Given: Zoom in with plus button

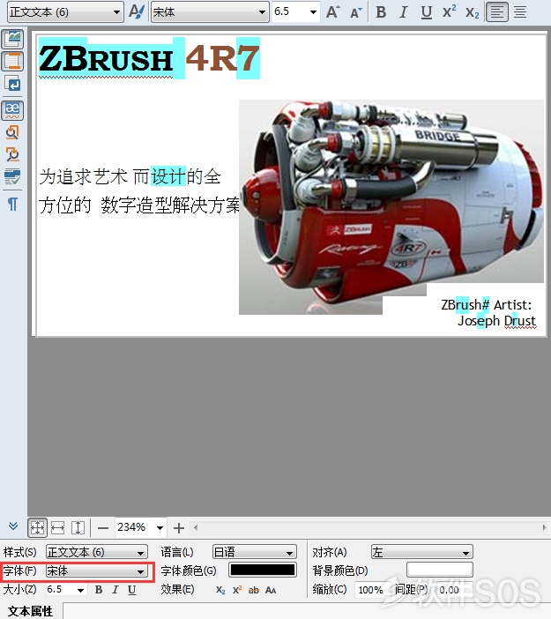Looking at the screenshot, I should click(179, 528).
